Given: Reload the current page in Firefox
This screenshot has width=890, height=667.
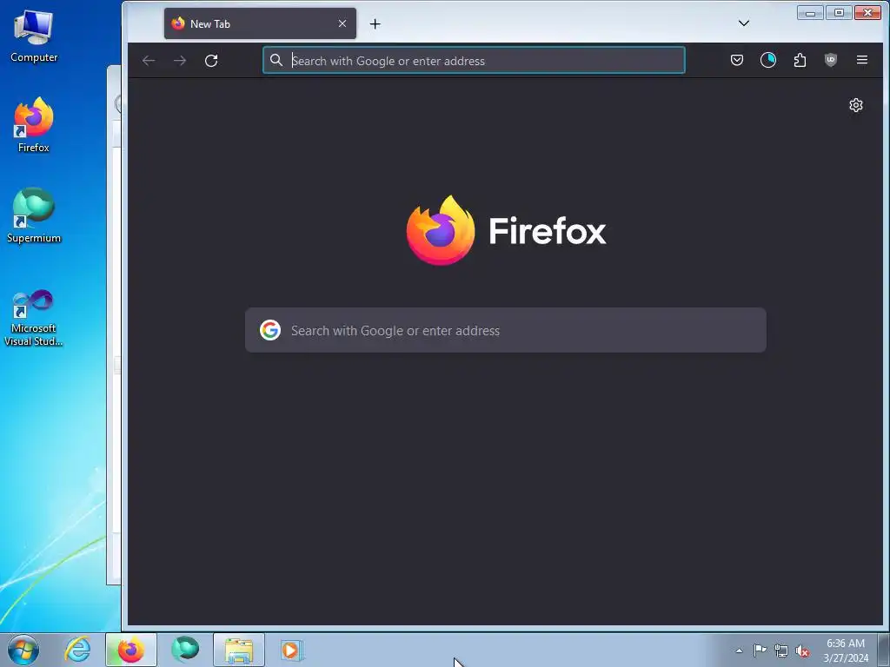Looking at the screenshot, I should coord(211,61).
